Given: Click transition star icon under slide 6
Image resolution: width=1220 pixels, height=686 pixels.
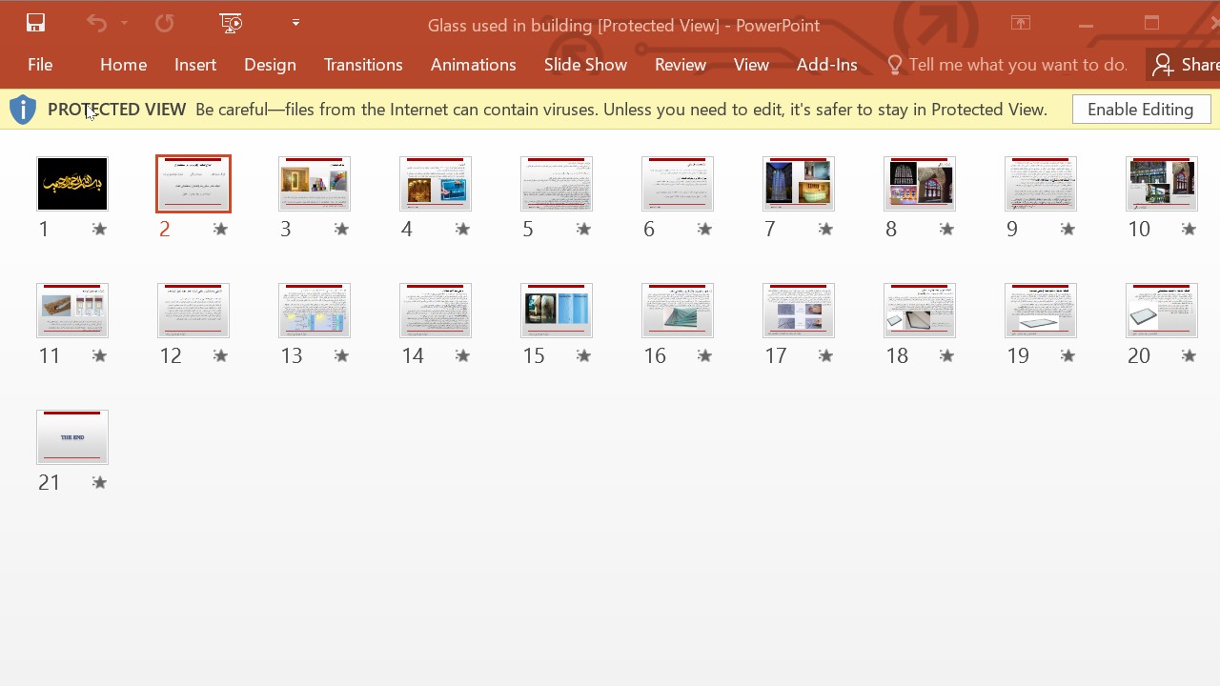Looking at the screenshot, I should [704, 229].
